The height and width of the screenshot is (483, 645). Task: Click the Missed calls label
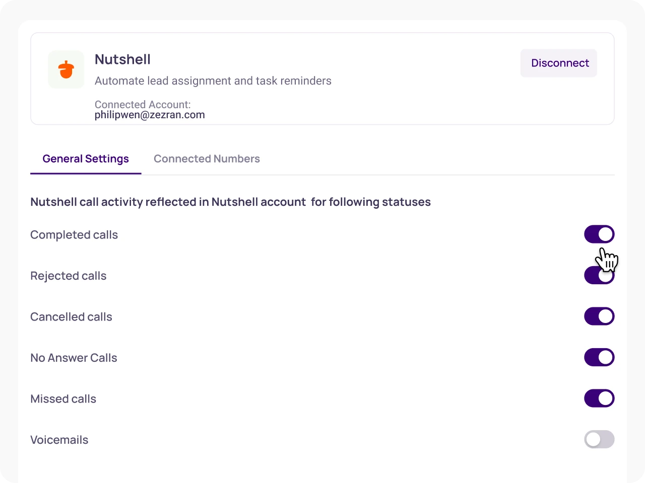(x=63, y=399)
